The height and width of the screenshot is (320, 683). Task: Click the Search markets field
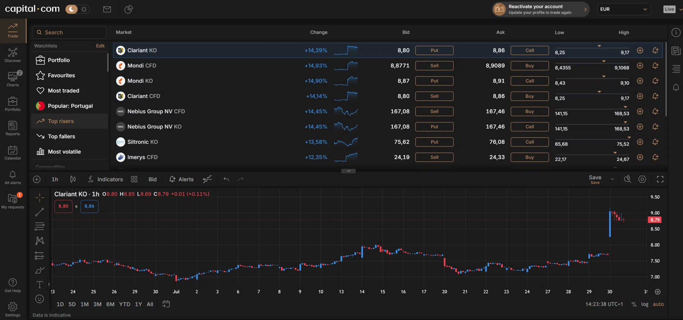pyautogui.click(x=69, y=32)
